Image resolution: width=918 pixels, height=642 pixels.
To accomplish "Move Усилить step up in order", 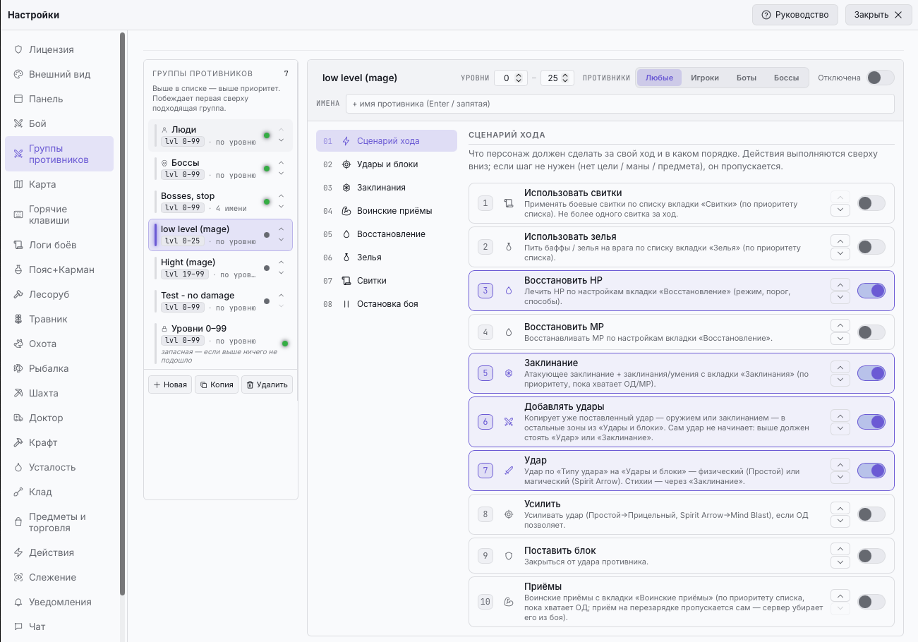I will (840, 508).
